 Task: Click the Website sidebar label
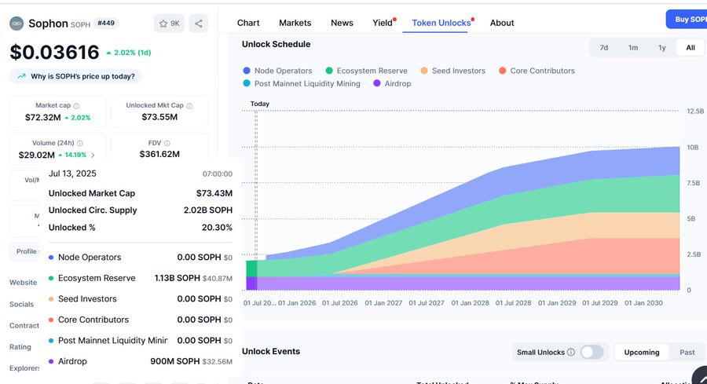click(x=24, y=283)
